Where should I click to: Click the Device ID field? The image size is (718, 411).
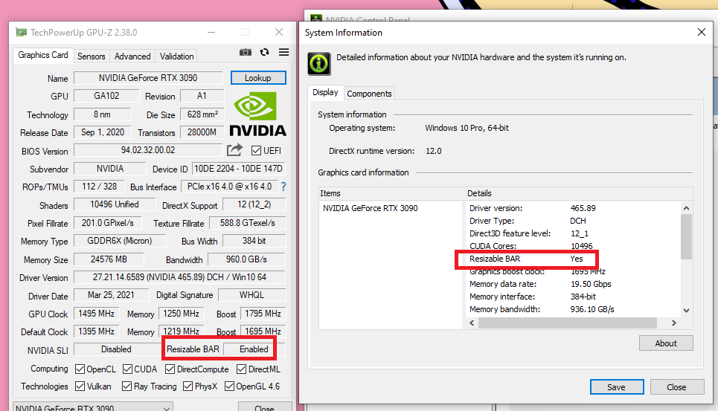[239, 169]
